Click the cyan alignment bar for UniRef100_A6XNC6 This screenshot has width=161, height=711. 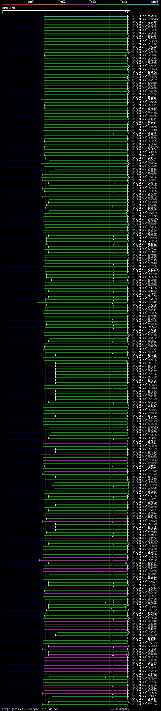(x=86, y=17)
